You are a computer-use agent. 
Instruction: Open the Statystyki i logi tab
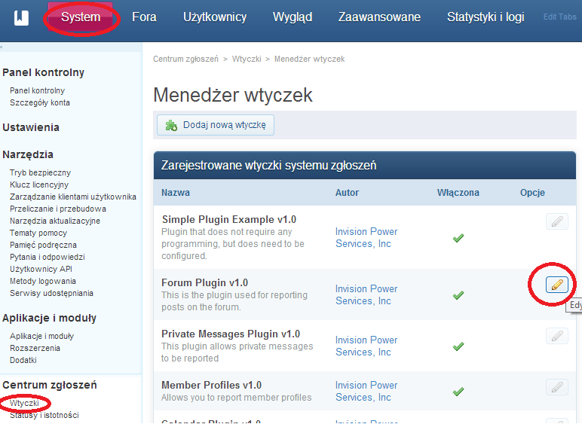tap(486, 17)
